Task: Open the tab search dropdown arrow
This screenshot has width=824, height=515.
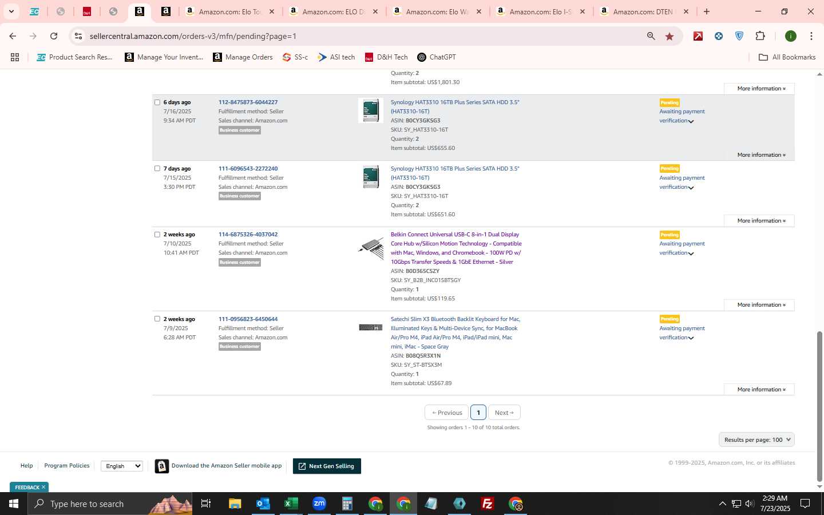Action: (11, 11)
